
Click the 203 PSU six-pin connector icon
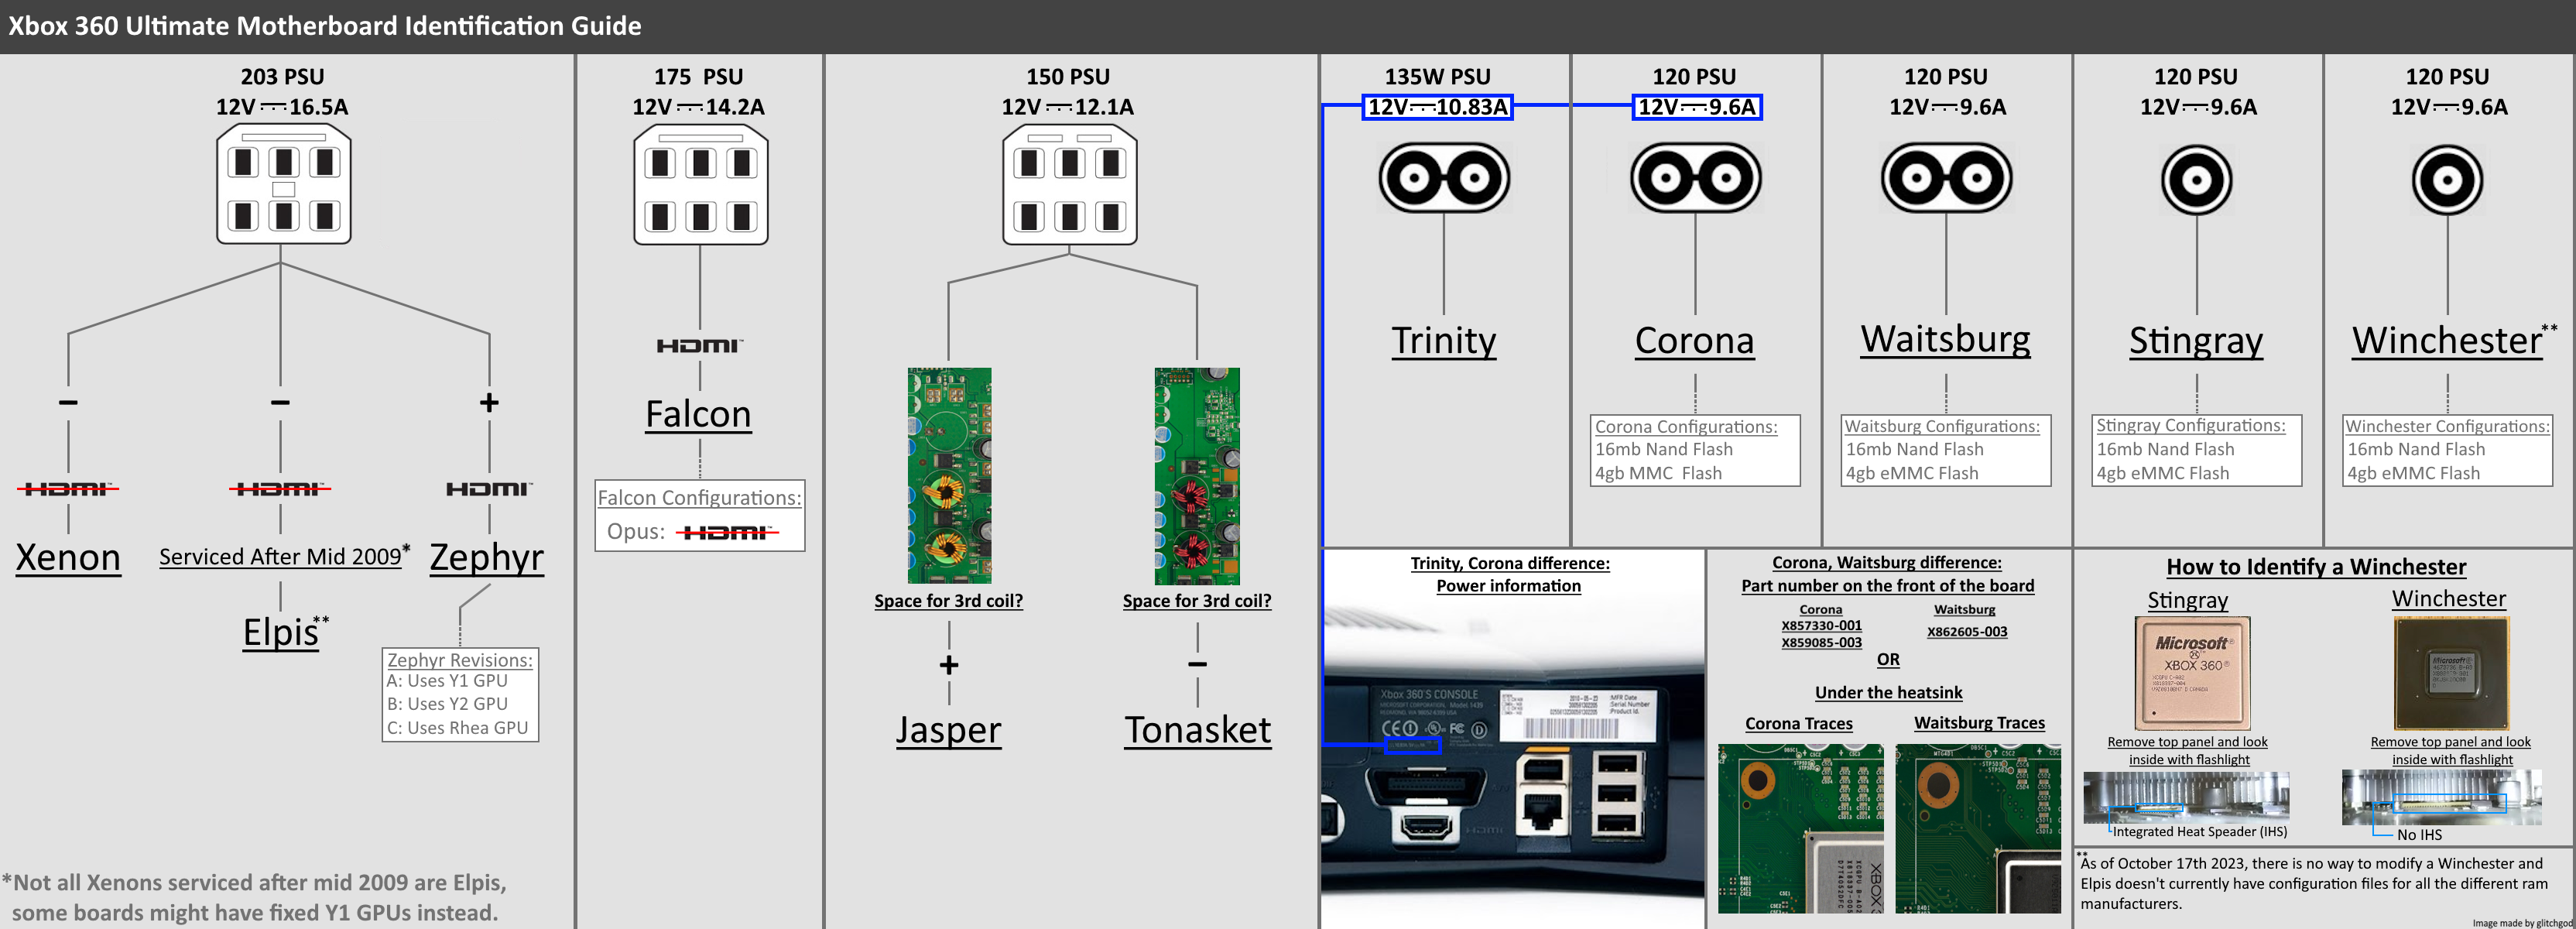pos(284,185)
